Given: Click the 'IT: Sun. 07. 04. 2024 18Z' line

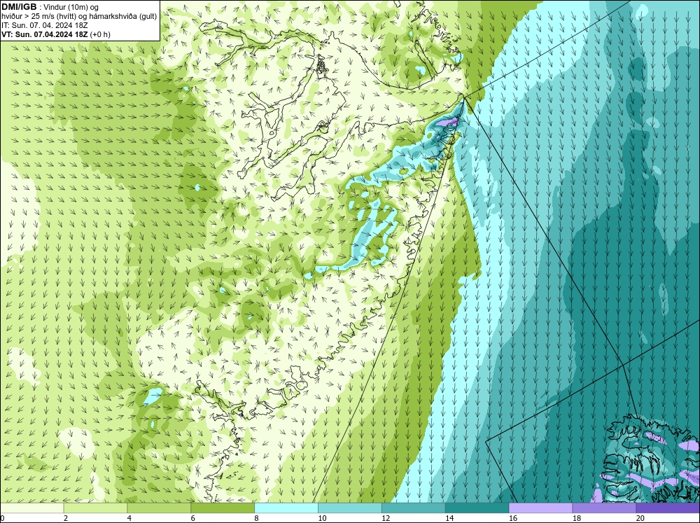Looking at the screenshot, I should pyautogui.click(x=44, y=25).
